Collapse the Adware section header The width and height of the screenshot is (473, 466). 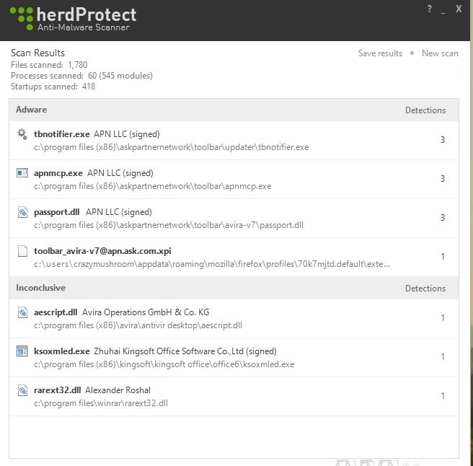32,110
